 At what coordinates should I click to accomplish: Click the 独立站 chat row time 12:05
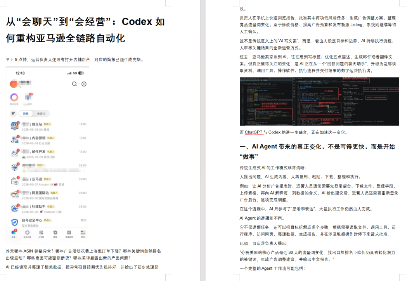(83, 124)
